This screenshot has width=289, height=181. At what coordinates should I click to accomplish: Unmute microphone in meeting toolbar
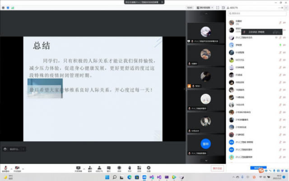click(5, 167)
